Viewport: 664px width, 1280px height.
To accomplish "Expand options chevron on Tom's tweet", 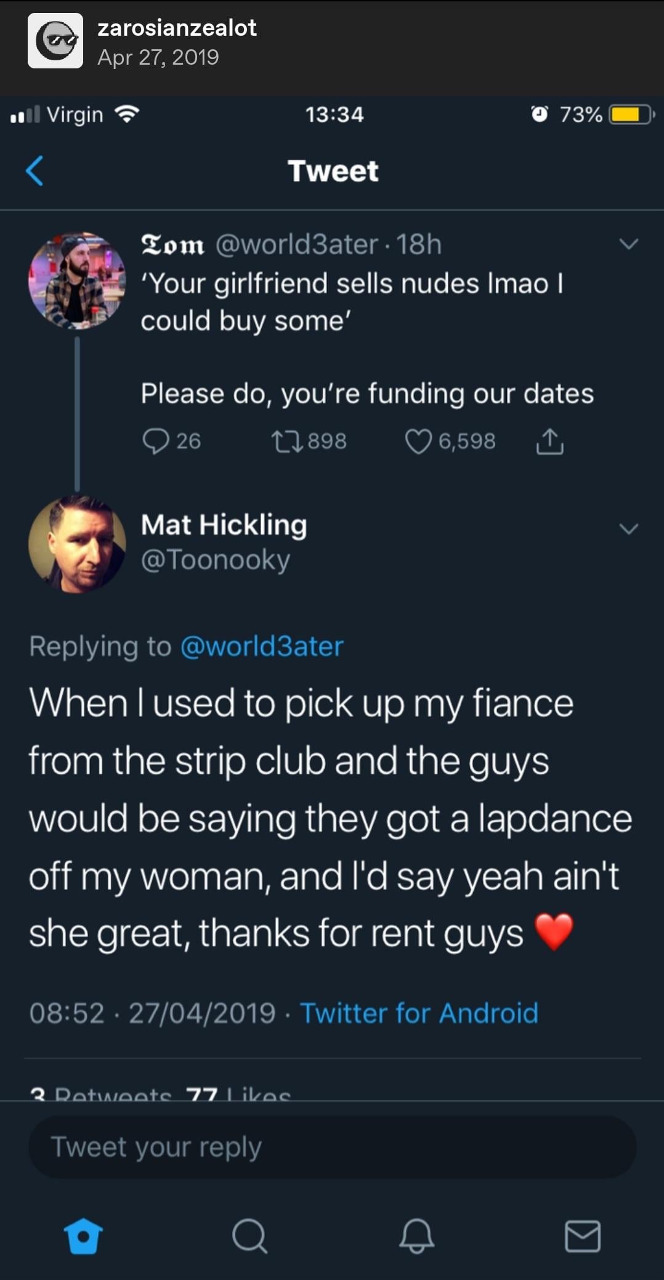I will 628,245.
